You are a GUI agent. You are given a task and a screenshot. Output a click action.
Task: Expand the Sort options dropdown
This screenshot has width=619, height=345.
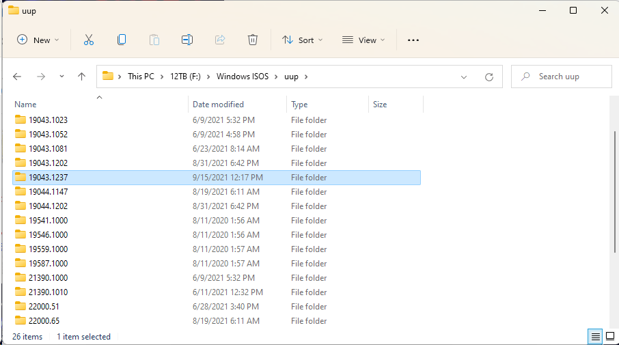point(303,40)
